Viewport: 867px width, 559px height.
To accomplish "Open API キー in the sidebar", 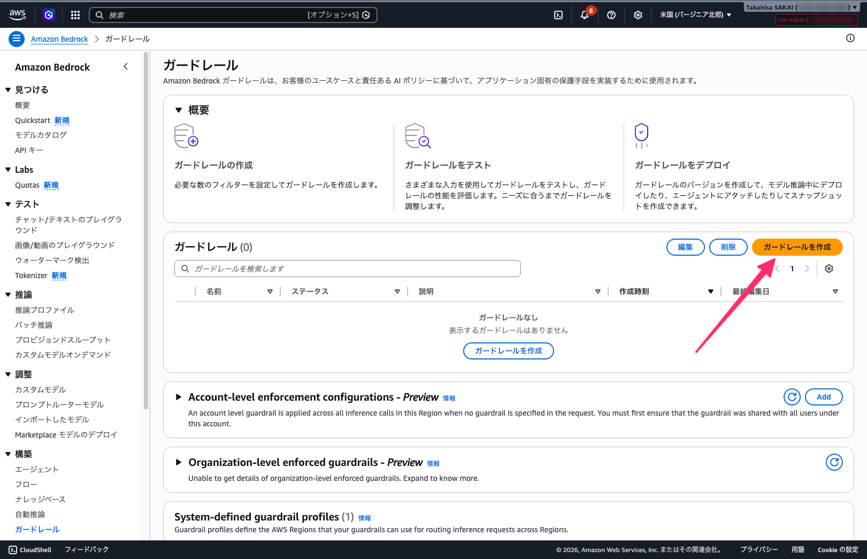I will [x=29, y=150].
